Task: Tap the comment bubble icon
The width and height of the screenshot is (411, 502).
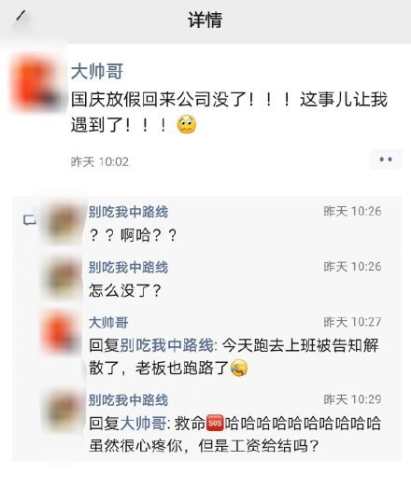Action: 29,220
